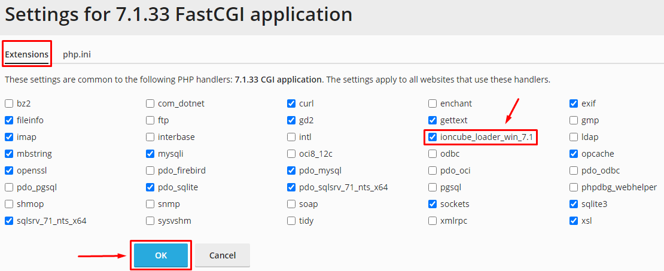Check the intl extension box
This screenshot has height=271, width=664.
291,137
